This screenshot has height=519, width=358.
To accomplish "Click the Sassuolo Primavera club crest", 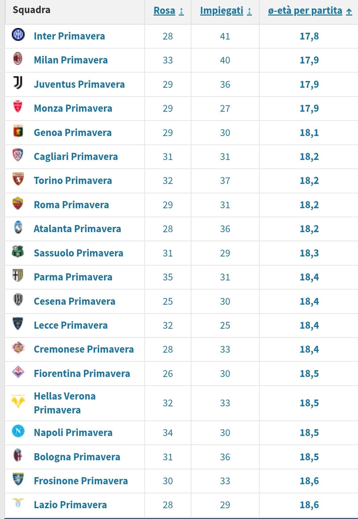I will (x=18, y=251).
